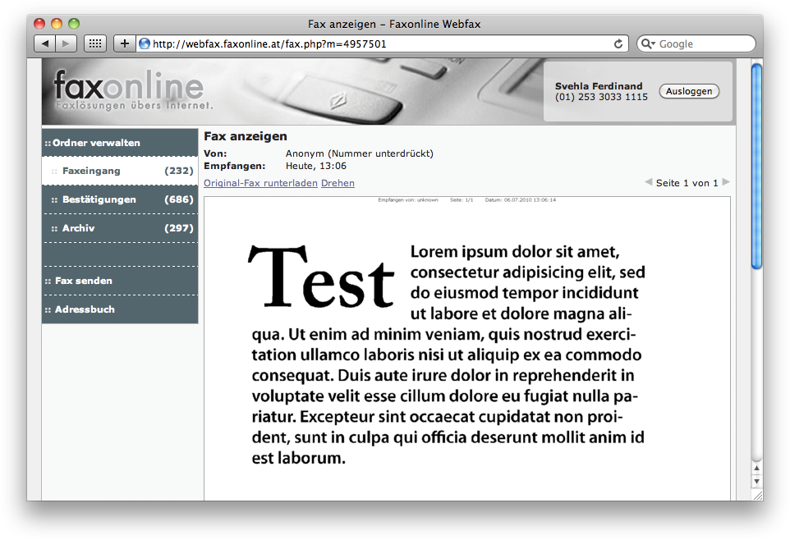Close the window with red button
790x540 pixels.
tap(39, 24)
